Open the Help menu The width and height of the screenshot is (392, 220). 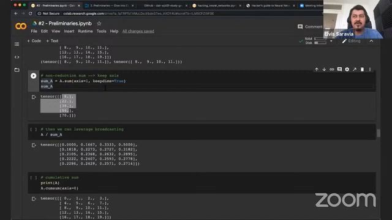point(114,31)
